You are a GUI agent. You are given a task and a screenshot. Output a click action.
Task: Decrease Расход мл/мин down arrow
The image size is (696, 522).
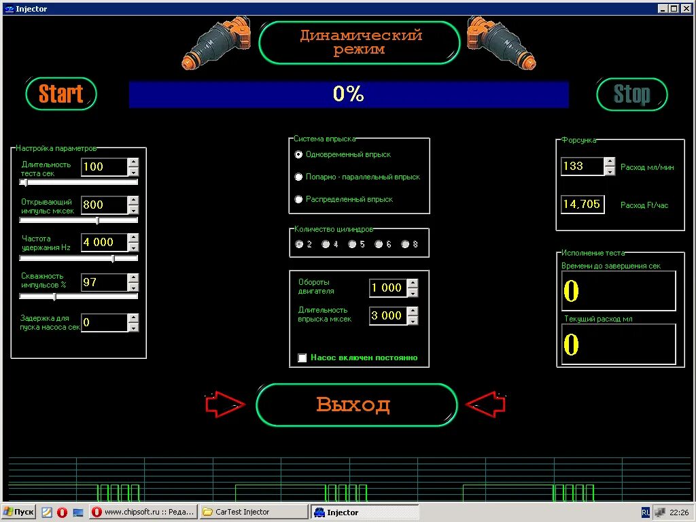(x=610, y=171)
